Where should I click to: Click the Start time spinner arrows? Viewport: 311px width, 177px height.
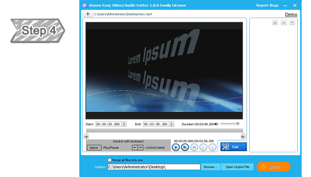(124, 124)
